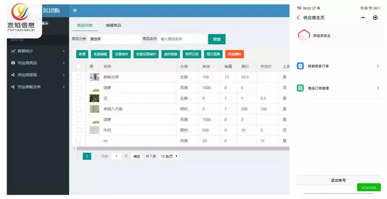This screenshot has width=387, height=199.
Task: Toggle the select-all checkbox in table header
Action: pyautogui.click(x=79, y=66)
